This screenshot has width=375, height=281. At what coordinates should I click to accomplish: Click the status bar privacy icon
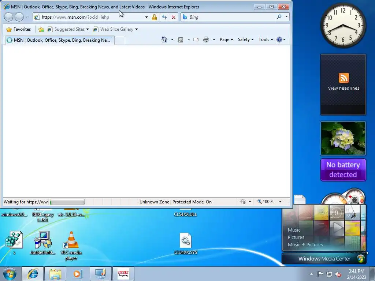[243, 202]
